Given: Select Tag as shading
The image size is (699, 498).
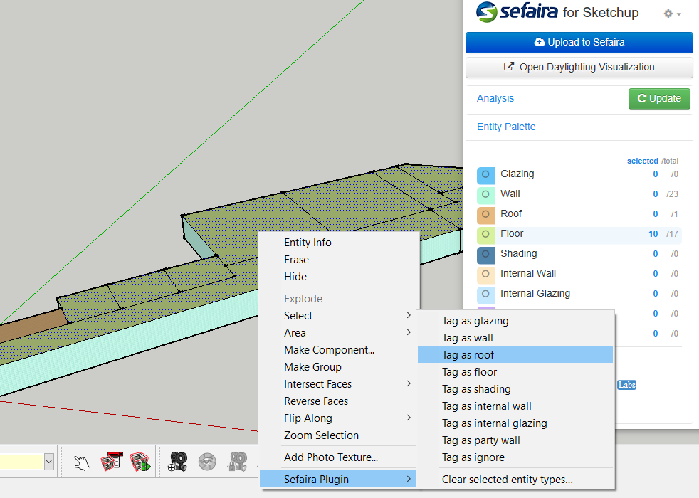Looking at the screenshot, I should coord(515,389).
